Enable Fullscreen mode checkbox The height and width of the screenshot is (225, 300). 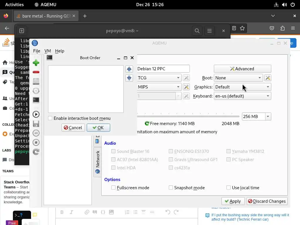113,188
